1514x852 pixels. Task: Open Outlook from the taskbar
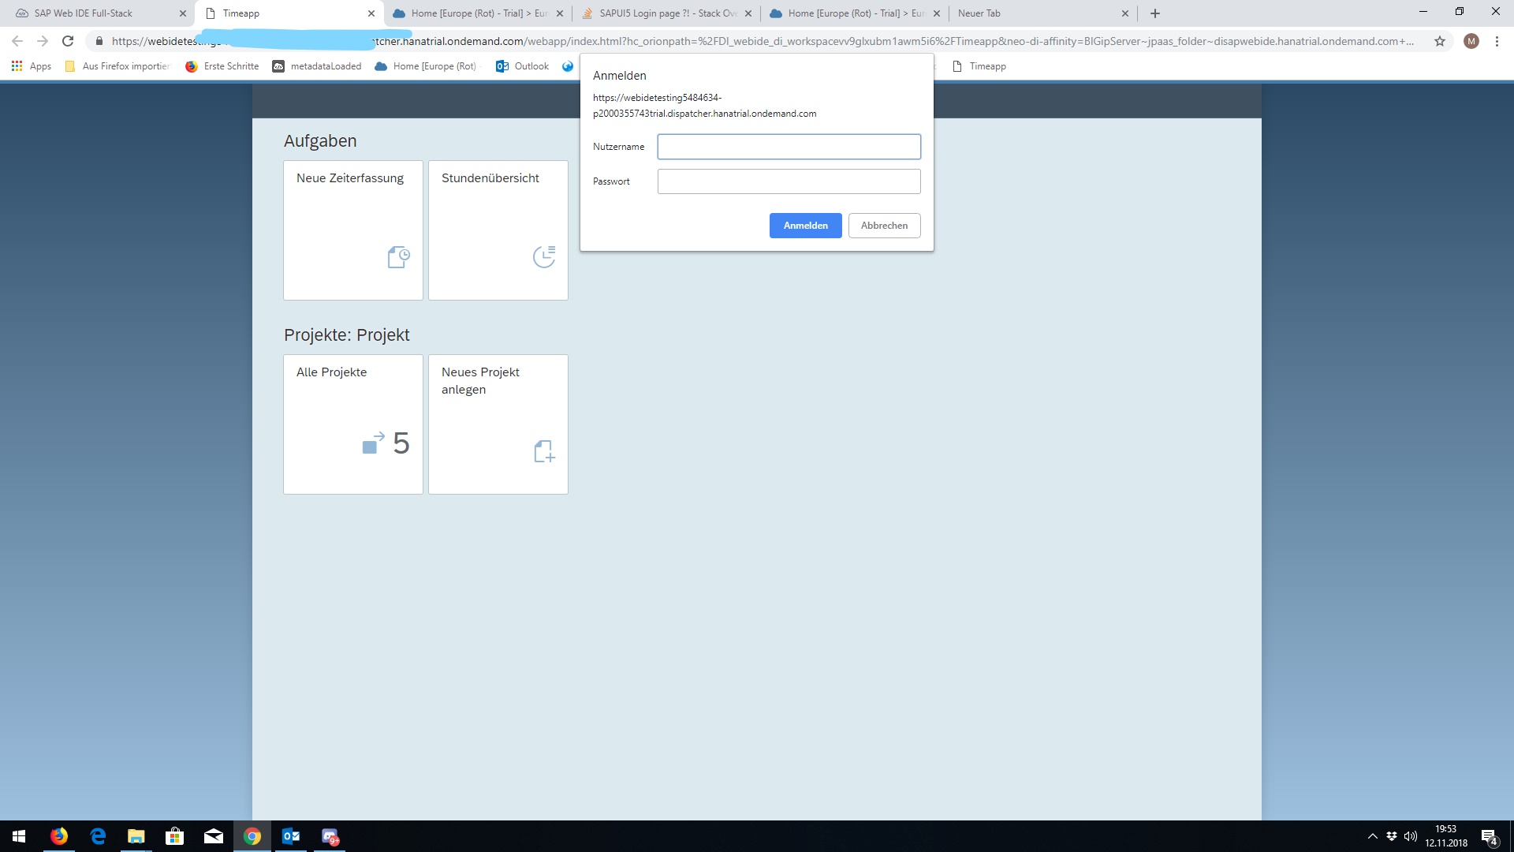[x=291, y=836]
